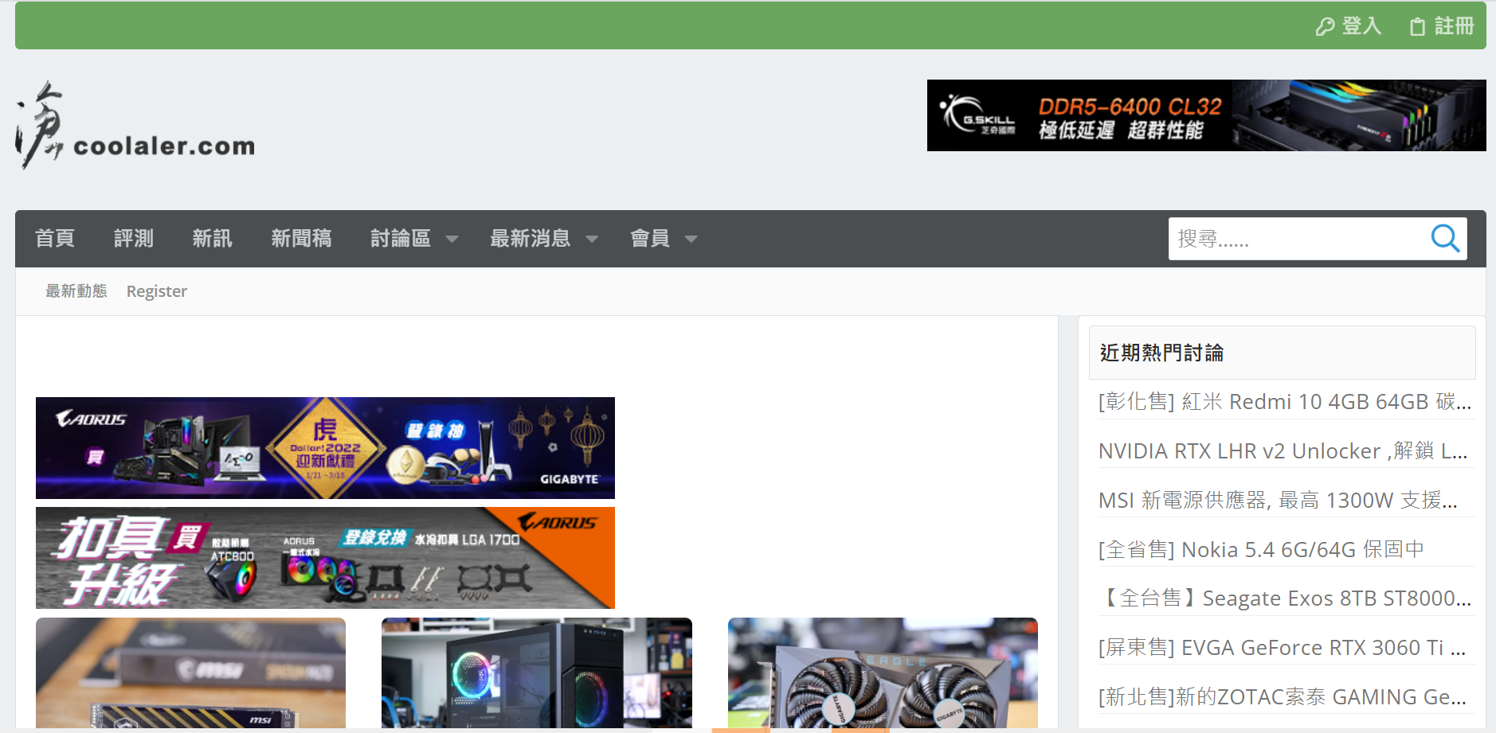The width and height of the screenshot is (1496, 733).
Task: Open the MSI 新電源供應器 1300W thread
Action: (x=1278, y=501)
